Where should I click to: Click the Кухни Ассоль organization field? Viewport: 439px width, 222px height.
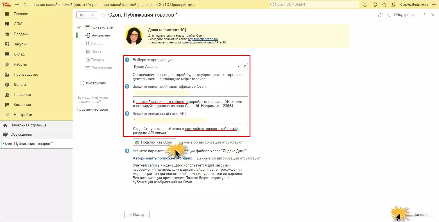(184, 66)
